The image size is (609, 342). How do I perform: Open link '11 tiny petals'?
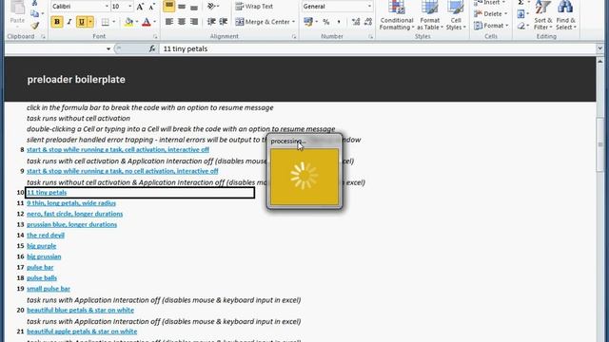pyautogui.click(x=47, y=192)
